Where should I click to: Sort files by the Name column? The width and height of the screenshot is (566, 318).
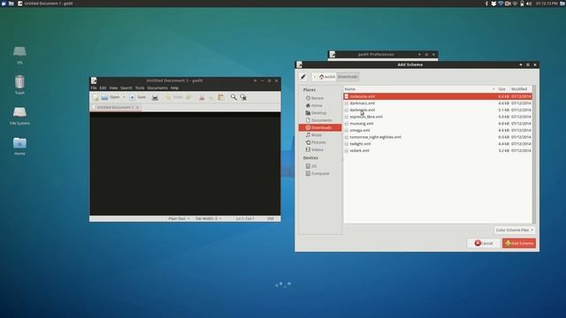click(420, 89)
